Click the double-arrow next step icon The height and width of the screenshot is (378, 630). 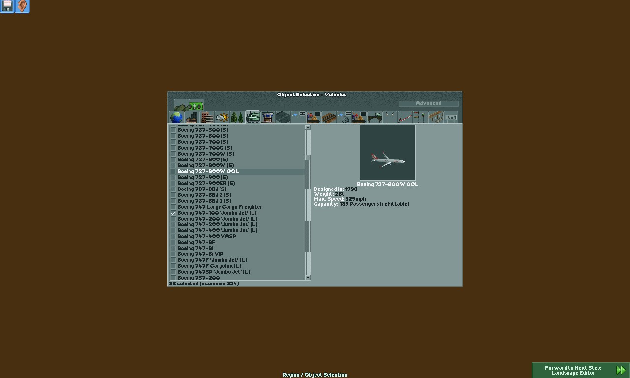coord(621,370)
